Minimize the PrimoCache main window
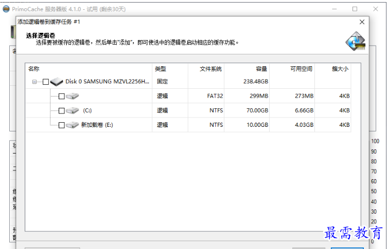 [x=335, y=9]
